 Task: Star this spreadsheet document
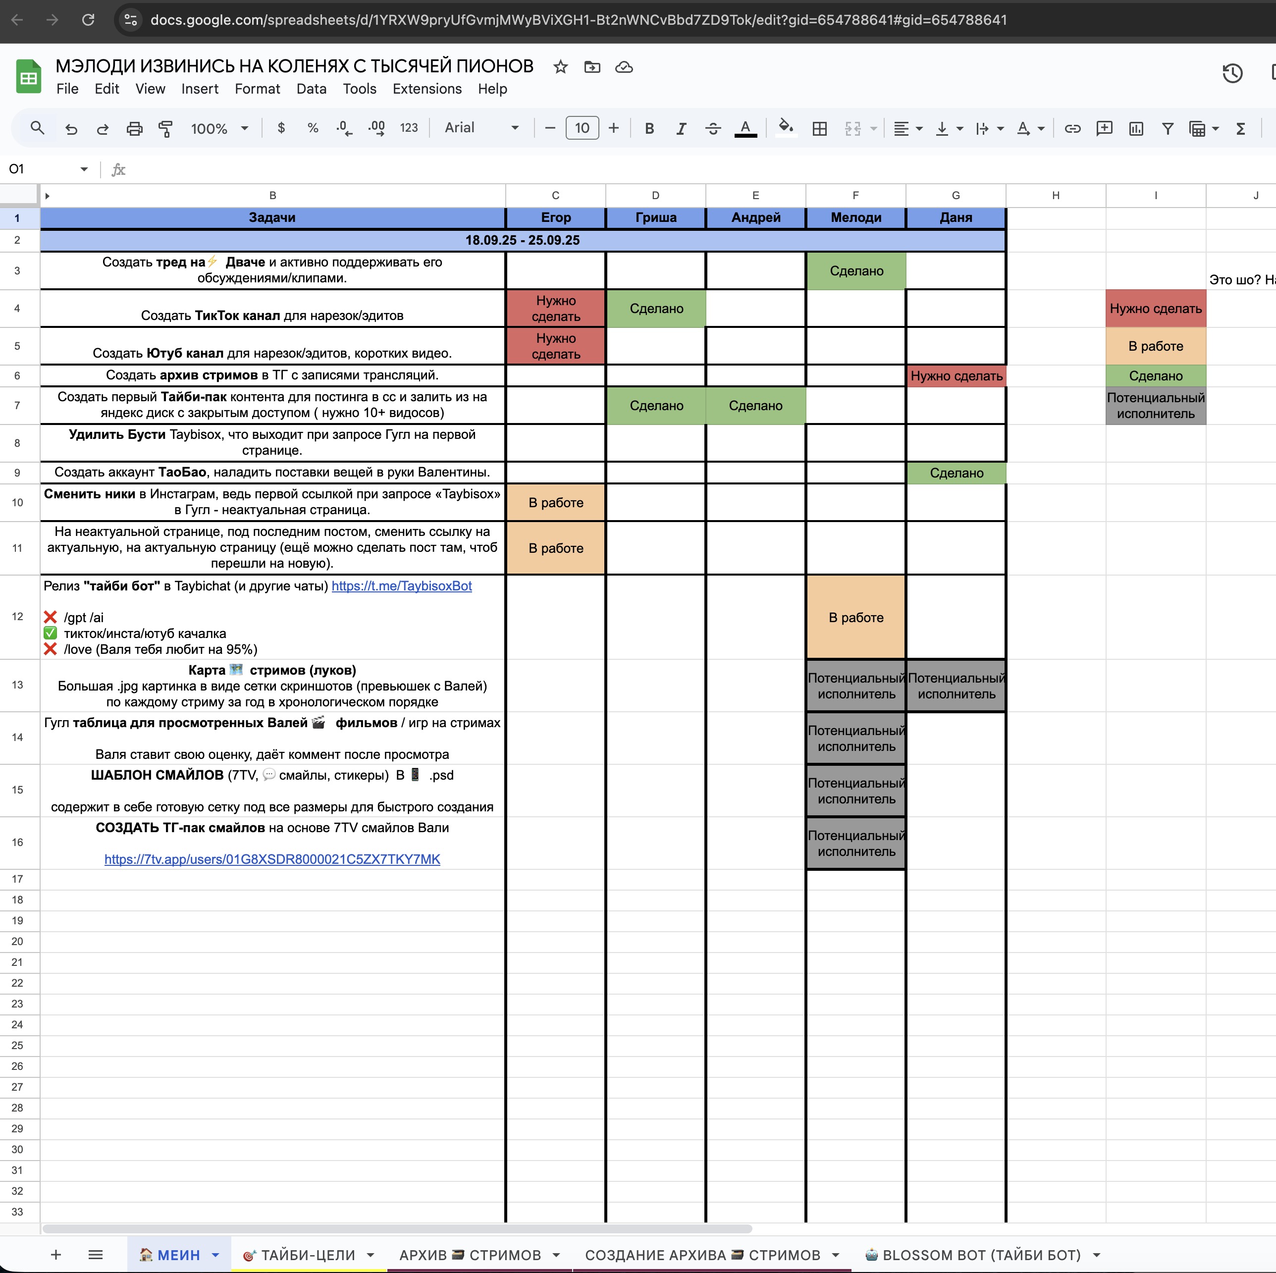point(560,67)
